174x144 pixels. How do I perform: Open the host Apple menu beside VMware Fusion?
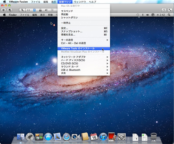pyautogui.click(x=5, y=2)
